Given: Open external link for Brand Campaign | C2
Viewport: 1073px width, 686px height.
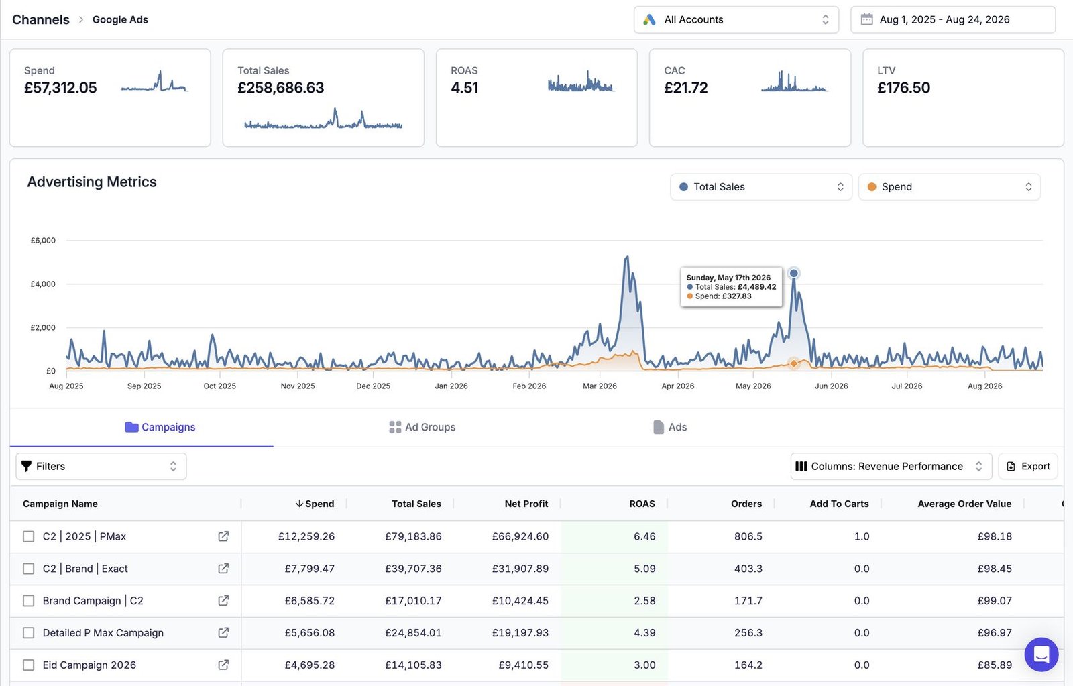Looking at the screenshot, I should (223, 601).
